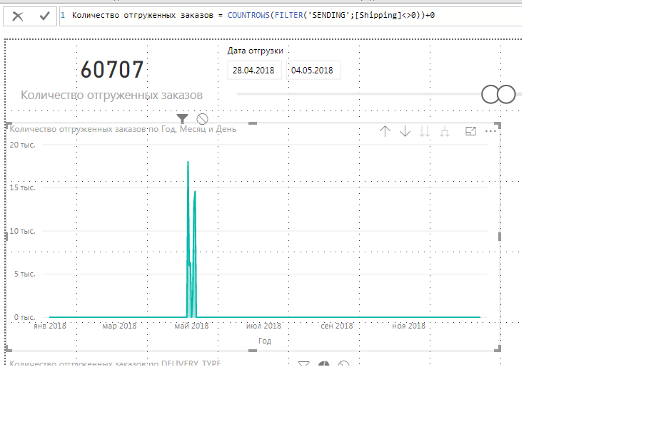Edit the start date field 28.04.2018
This screenshot has width=661, height=444.
254,71
